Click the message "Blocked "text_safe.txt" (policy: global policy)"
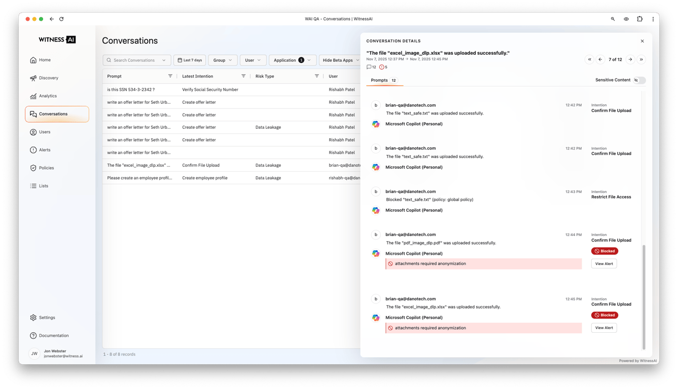Image resolution: width=678 pixels, height=389 pixels. [430, 200]
